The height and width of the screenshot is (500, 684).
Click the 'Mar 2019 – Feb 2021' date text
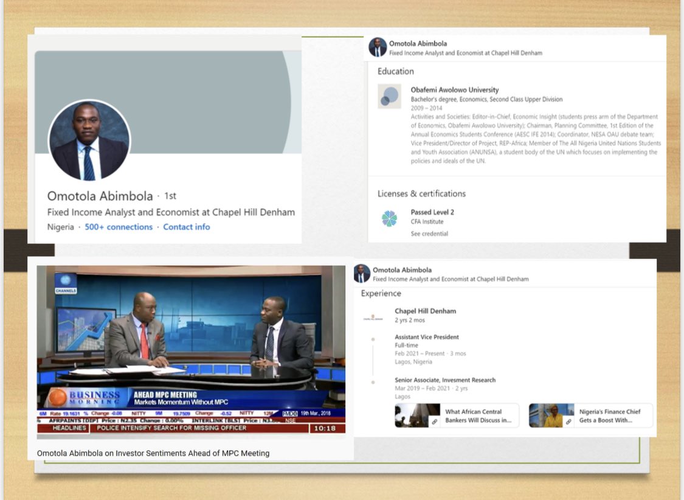(x=423, y=388)
